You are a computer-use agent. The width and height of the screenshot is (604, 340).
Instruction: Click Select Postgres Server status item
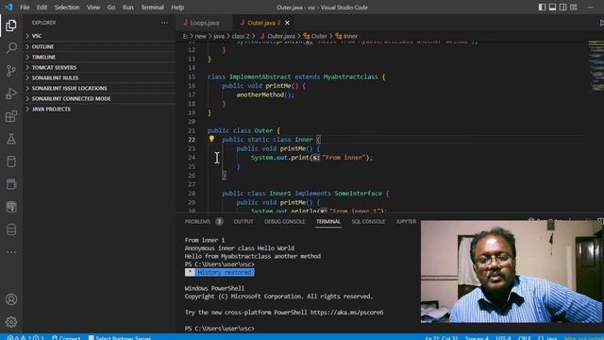[x=120, y=337]
